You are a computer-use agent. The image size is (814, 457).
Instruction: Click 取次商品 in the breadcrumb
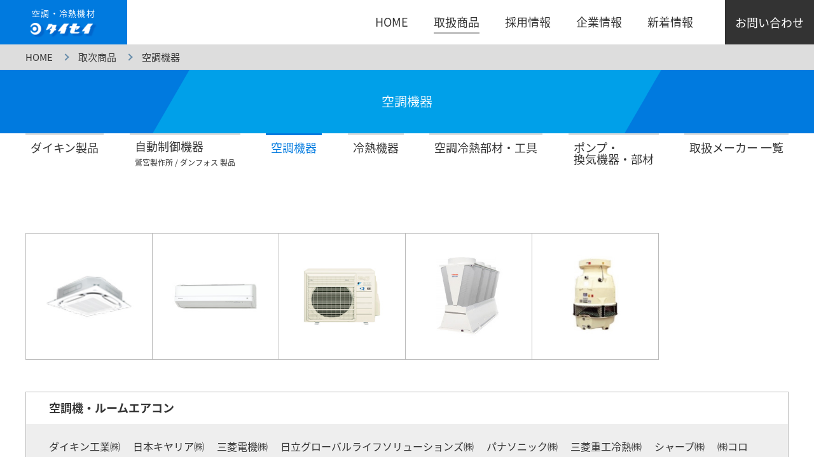click(97, 57)
